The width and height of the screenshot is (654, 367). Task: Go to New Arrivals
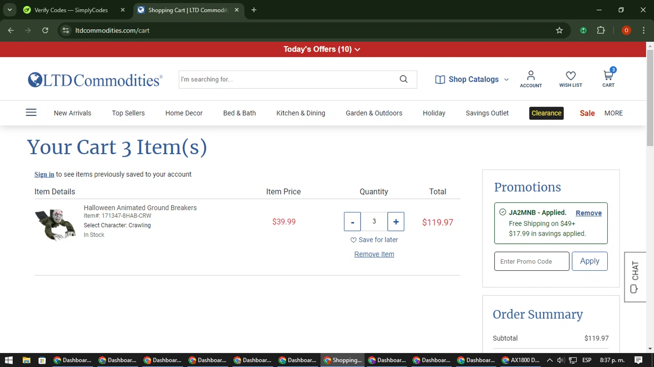click(x=72, y=113)
